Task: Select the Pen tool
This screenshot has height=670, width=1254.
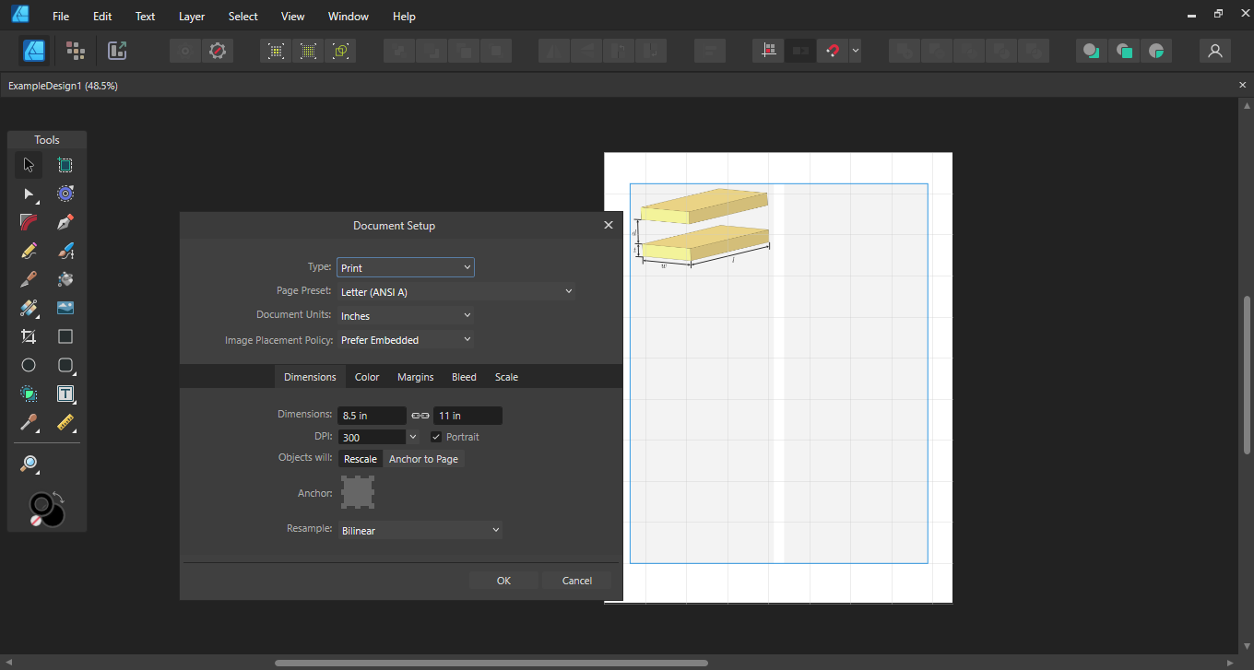Action: click(65, 223)
